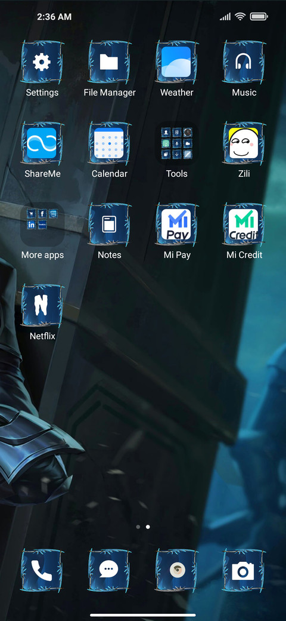This screenshot has height=621, width=286.
Task: Tap the "Calendar" label text
Action: click(110, 174)
